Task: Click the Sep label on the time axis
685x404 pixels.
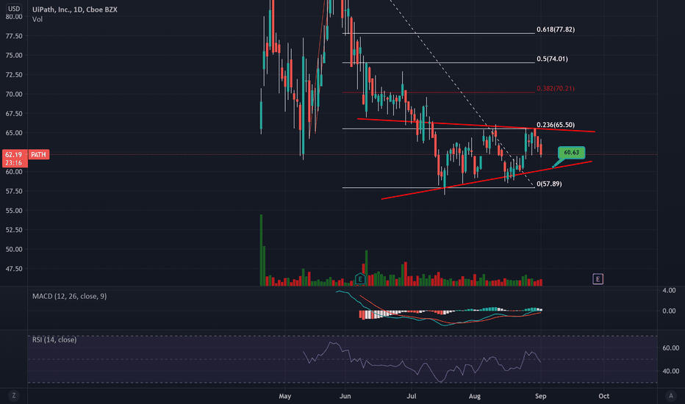Action: point(540,396)
